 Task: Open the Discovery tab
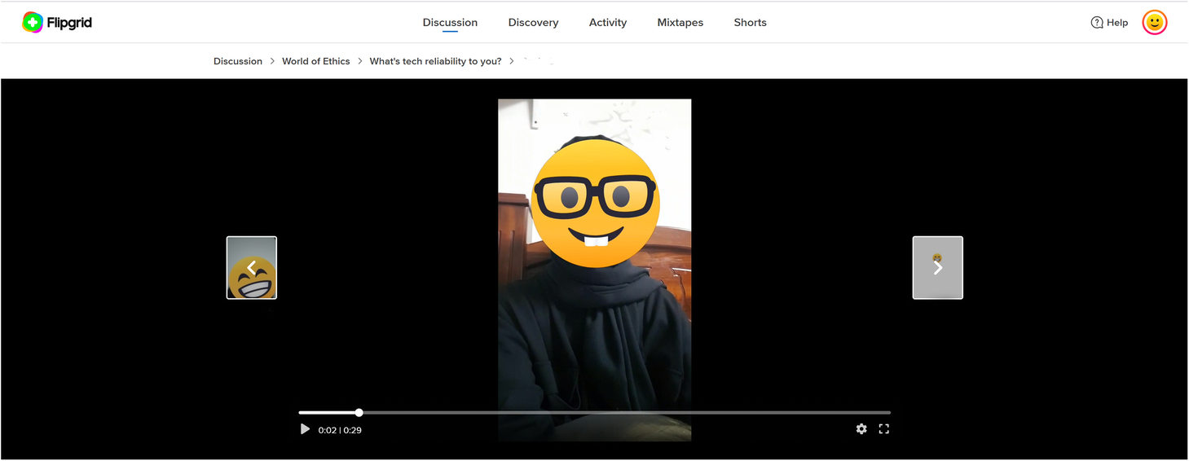(533, 23)
